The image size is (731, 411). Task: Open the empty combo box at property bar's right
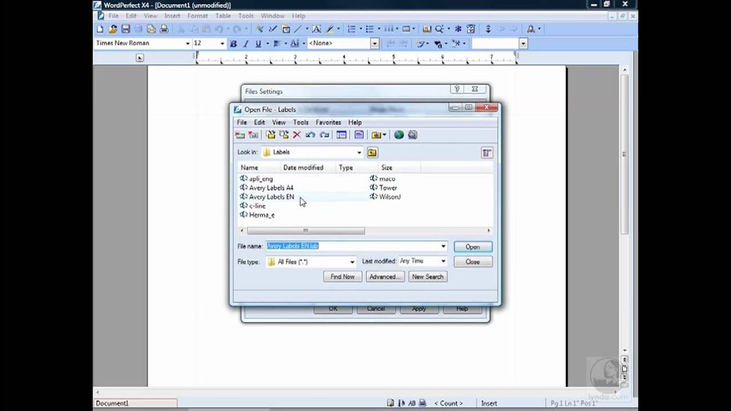pyautogui.click(x=523, y=43)
